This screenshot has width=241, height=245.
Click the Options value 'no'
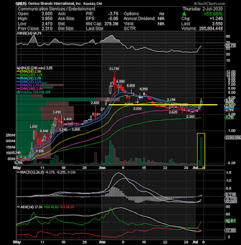[x=162, y=13]
